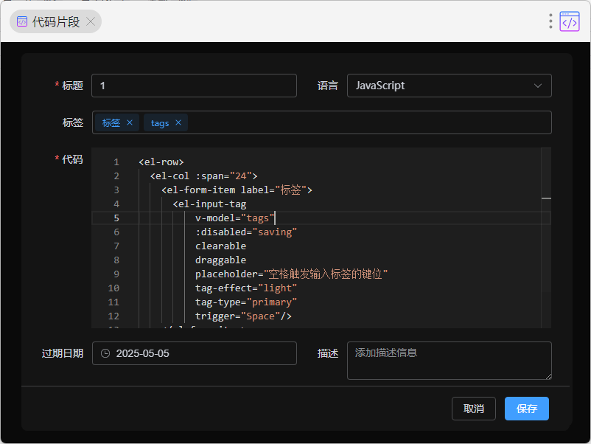Select the 代码片段 tab
This screenshot has height=444, width=591.
55,21
